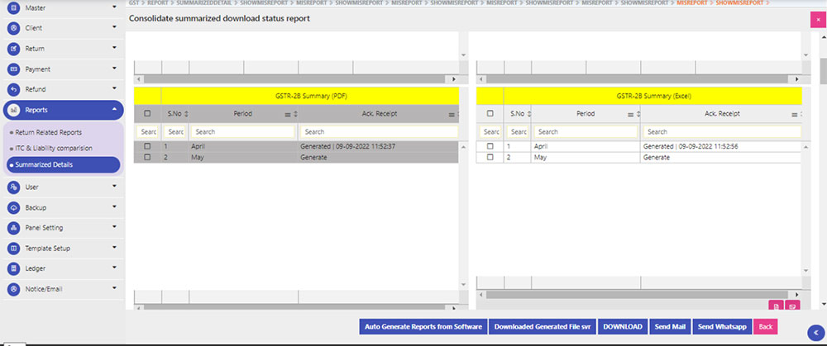Tick the May row checkbox in Excel table
Viewport: 827px width, 346px height.
(x=490, y=157)
